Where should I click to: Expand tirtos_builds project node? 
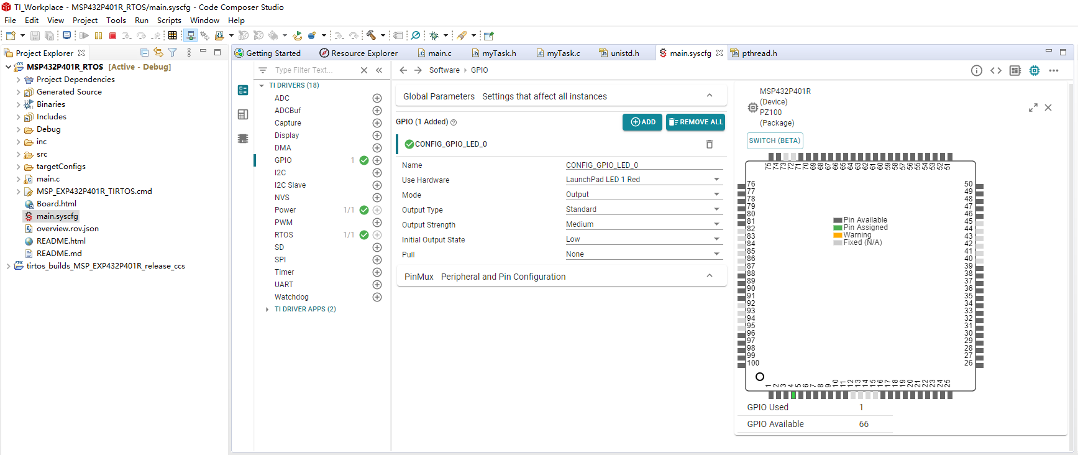(x=8, y=266)
